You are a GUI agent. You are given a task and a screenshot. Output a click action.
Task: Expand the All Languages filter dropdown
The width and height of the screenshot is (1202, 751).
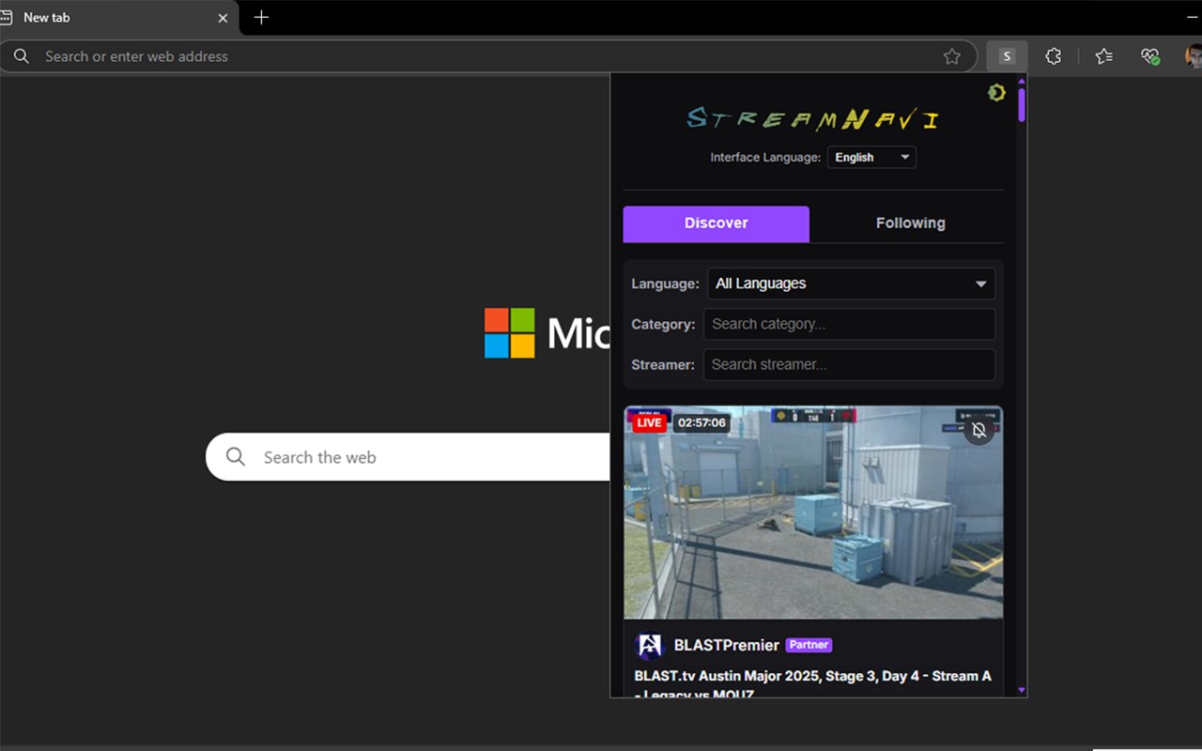coord(851,284)
